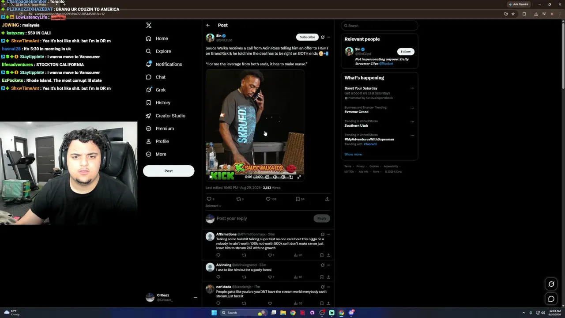Image resolution: width=565 pixels, height=318 pixels.
Task: Click the X Search box
Action: [379, 26]
